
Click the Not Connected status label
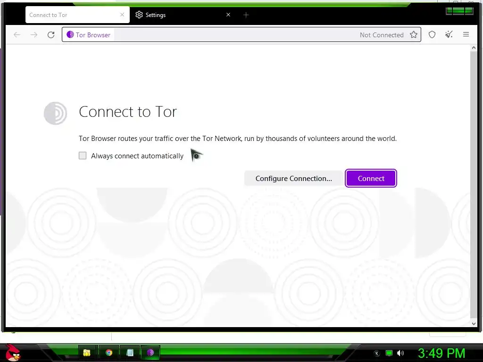point(381,35)
